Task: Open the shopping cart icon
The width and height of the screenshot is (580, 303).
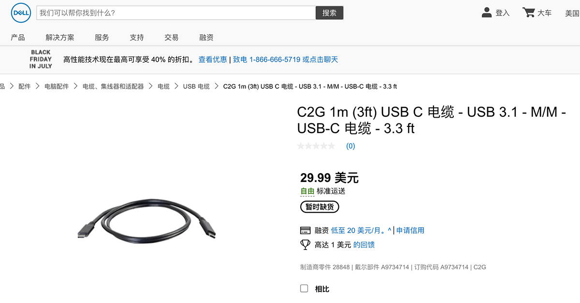Action: coord(528,13)
